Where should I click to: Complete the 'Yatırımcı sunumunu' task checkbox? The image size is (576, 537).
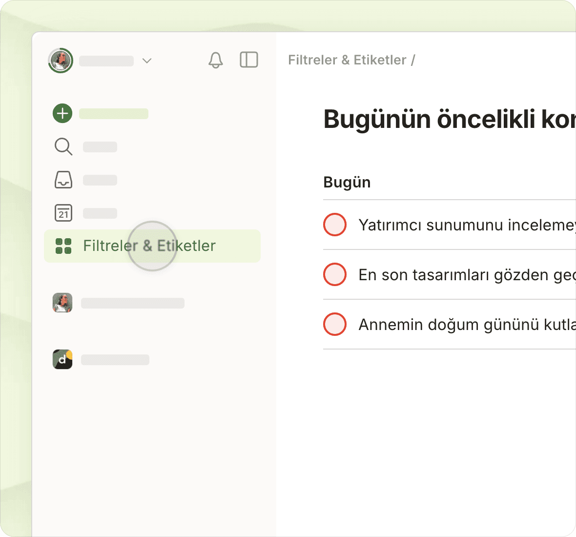pyautogui.click(x=335, y=225)
